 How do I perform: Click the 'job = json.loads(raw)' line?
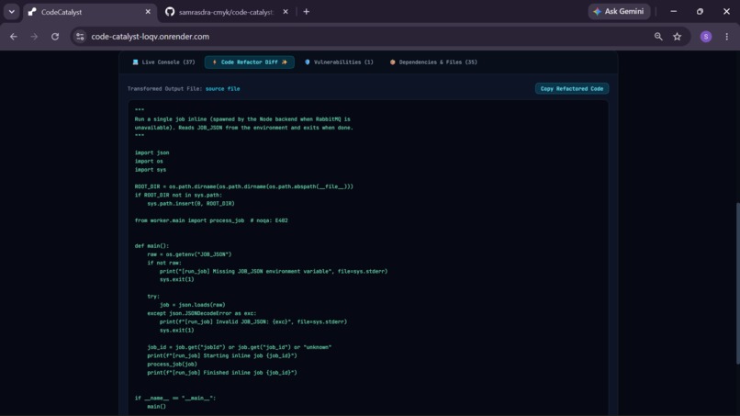click(193, 305)
